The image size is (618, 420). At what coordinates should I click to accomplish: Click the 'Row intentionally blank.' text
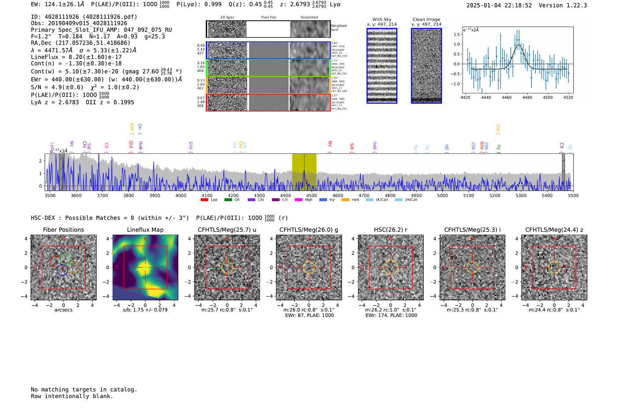72,396
